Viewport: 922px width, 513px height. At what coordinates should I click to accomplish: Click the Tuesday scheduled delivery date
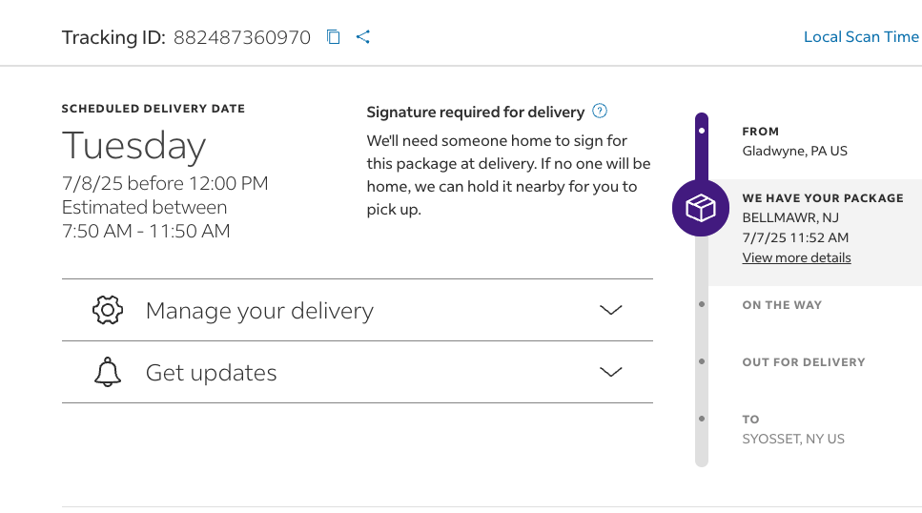[x=134, y=146]
